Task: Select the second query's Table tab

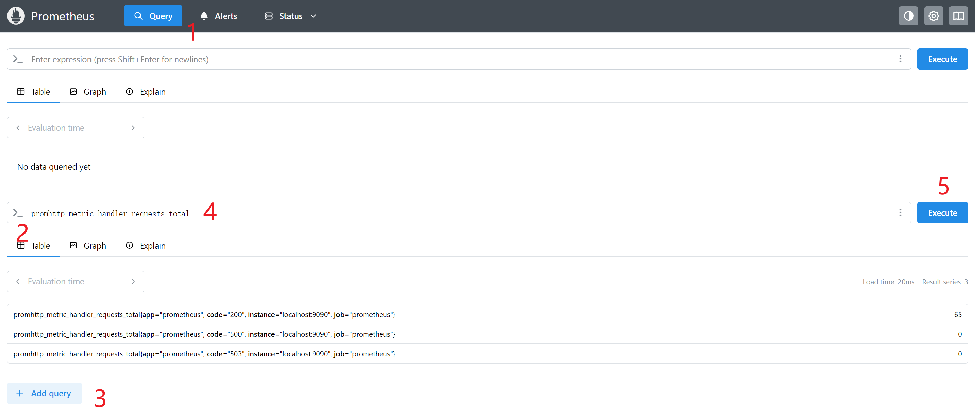Action: [x=33, y=246]
